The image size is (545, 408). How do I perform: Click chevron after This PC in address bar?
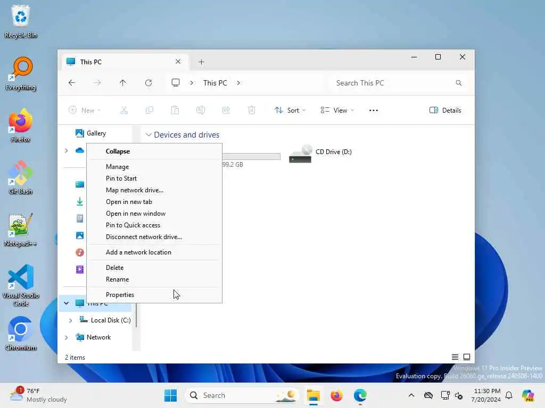238,83
